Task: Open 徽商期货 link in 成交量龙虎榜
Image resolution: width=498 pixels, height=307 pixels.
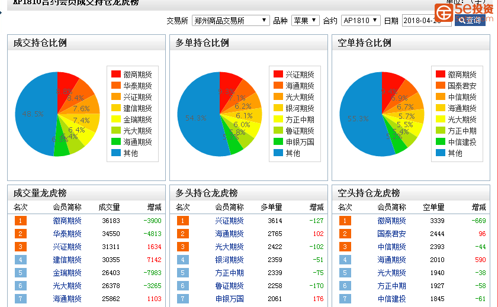Action: pos(67,221)
